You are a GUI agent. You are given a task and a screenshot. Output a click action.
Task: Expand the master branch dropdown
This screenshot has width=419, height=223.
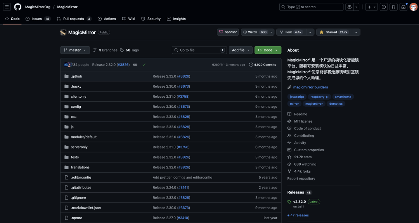click(75, 50)
